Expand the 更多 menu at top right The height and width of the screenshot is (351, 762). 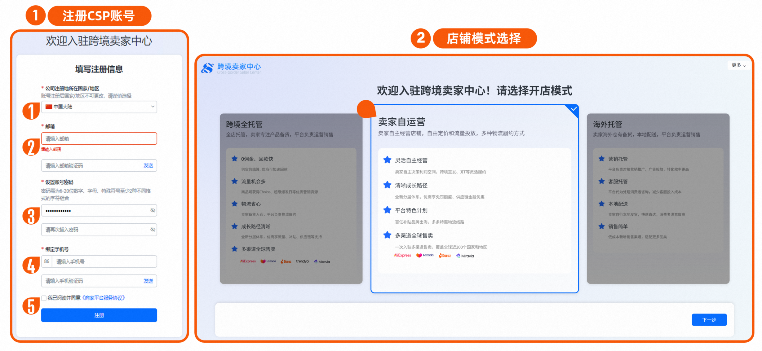(738, 65)
